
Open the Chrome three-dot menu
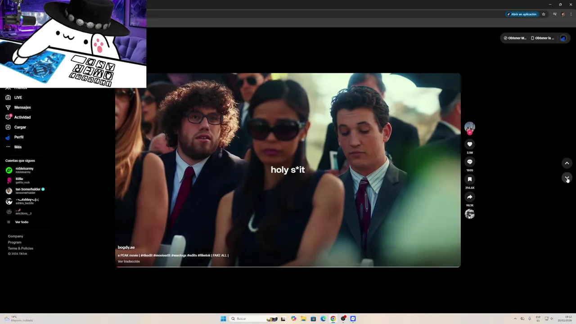coord(571,14)
